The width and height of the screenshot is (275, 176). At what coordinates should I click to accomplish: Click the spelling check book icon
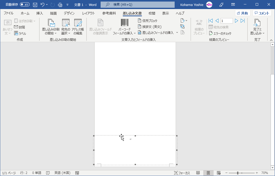point(48,173)
